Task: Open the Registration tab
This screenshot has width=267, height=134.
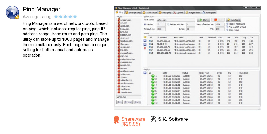Action: [x=193, y=12]
